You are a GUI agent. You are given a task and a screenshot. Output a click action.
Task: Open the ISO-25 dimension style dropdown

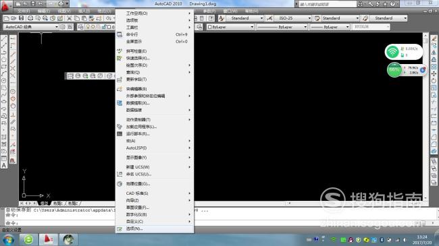point(293,18)
